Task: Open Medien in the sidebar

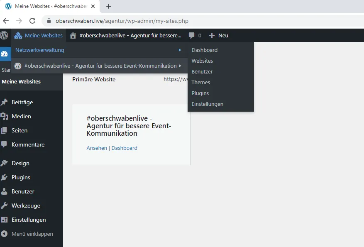Action: pos(21,116)
